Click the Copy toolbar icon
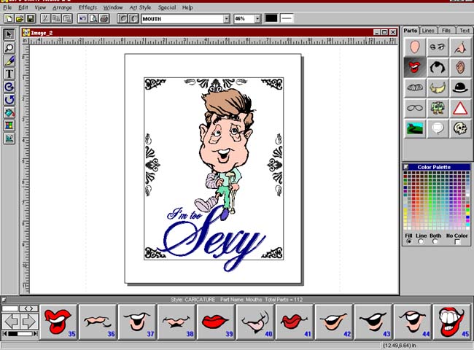The width and height of the screenshot is (474, 350). click(x=56, y=19)
